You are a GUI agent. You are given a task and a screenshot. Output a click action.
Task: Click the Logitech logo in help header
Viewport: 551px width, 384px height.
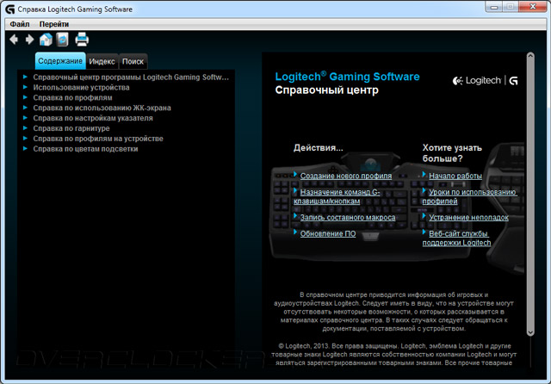tap(485, 81)
